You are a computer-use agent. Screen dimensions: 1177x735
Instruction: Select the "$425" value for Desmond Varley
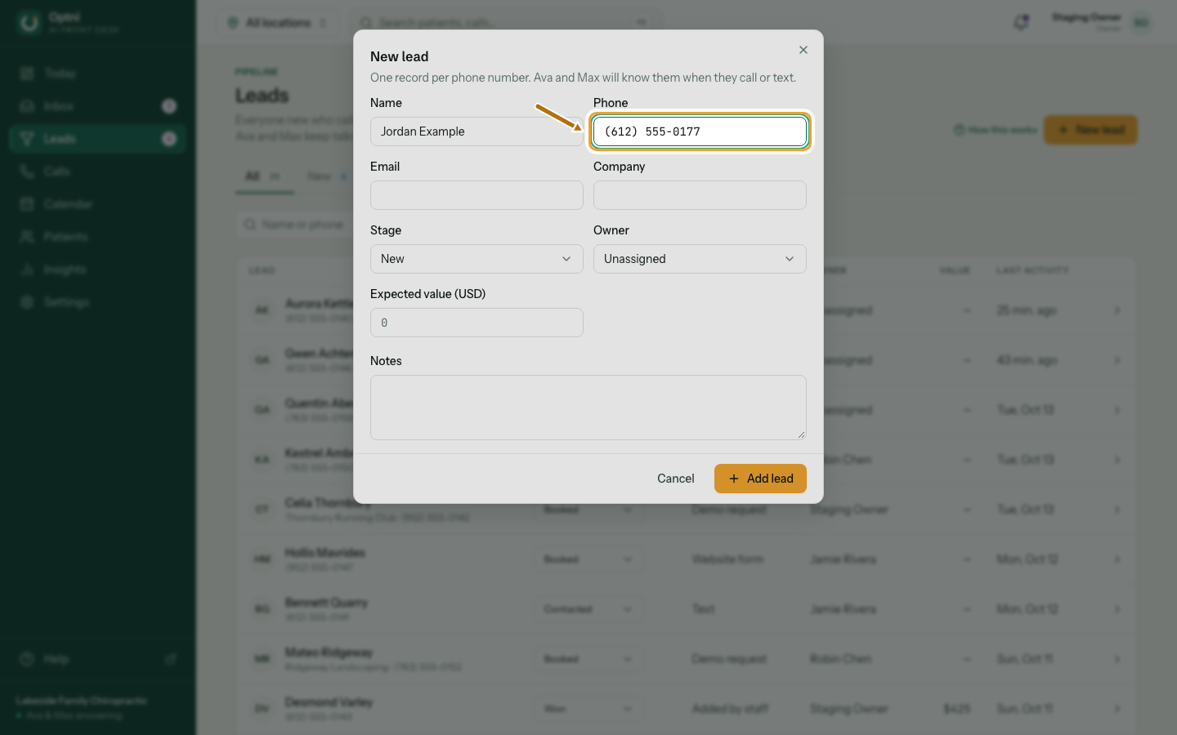pyautogui.click(x=957, y=709)
